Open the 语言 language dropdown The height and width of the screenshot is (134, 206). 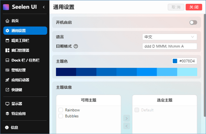point(170,37)
